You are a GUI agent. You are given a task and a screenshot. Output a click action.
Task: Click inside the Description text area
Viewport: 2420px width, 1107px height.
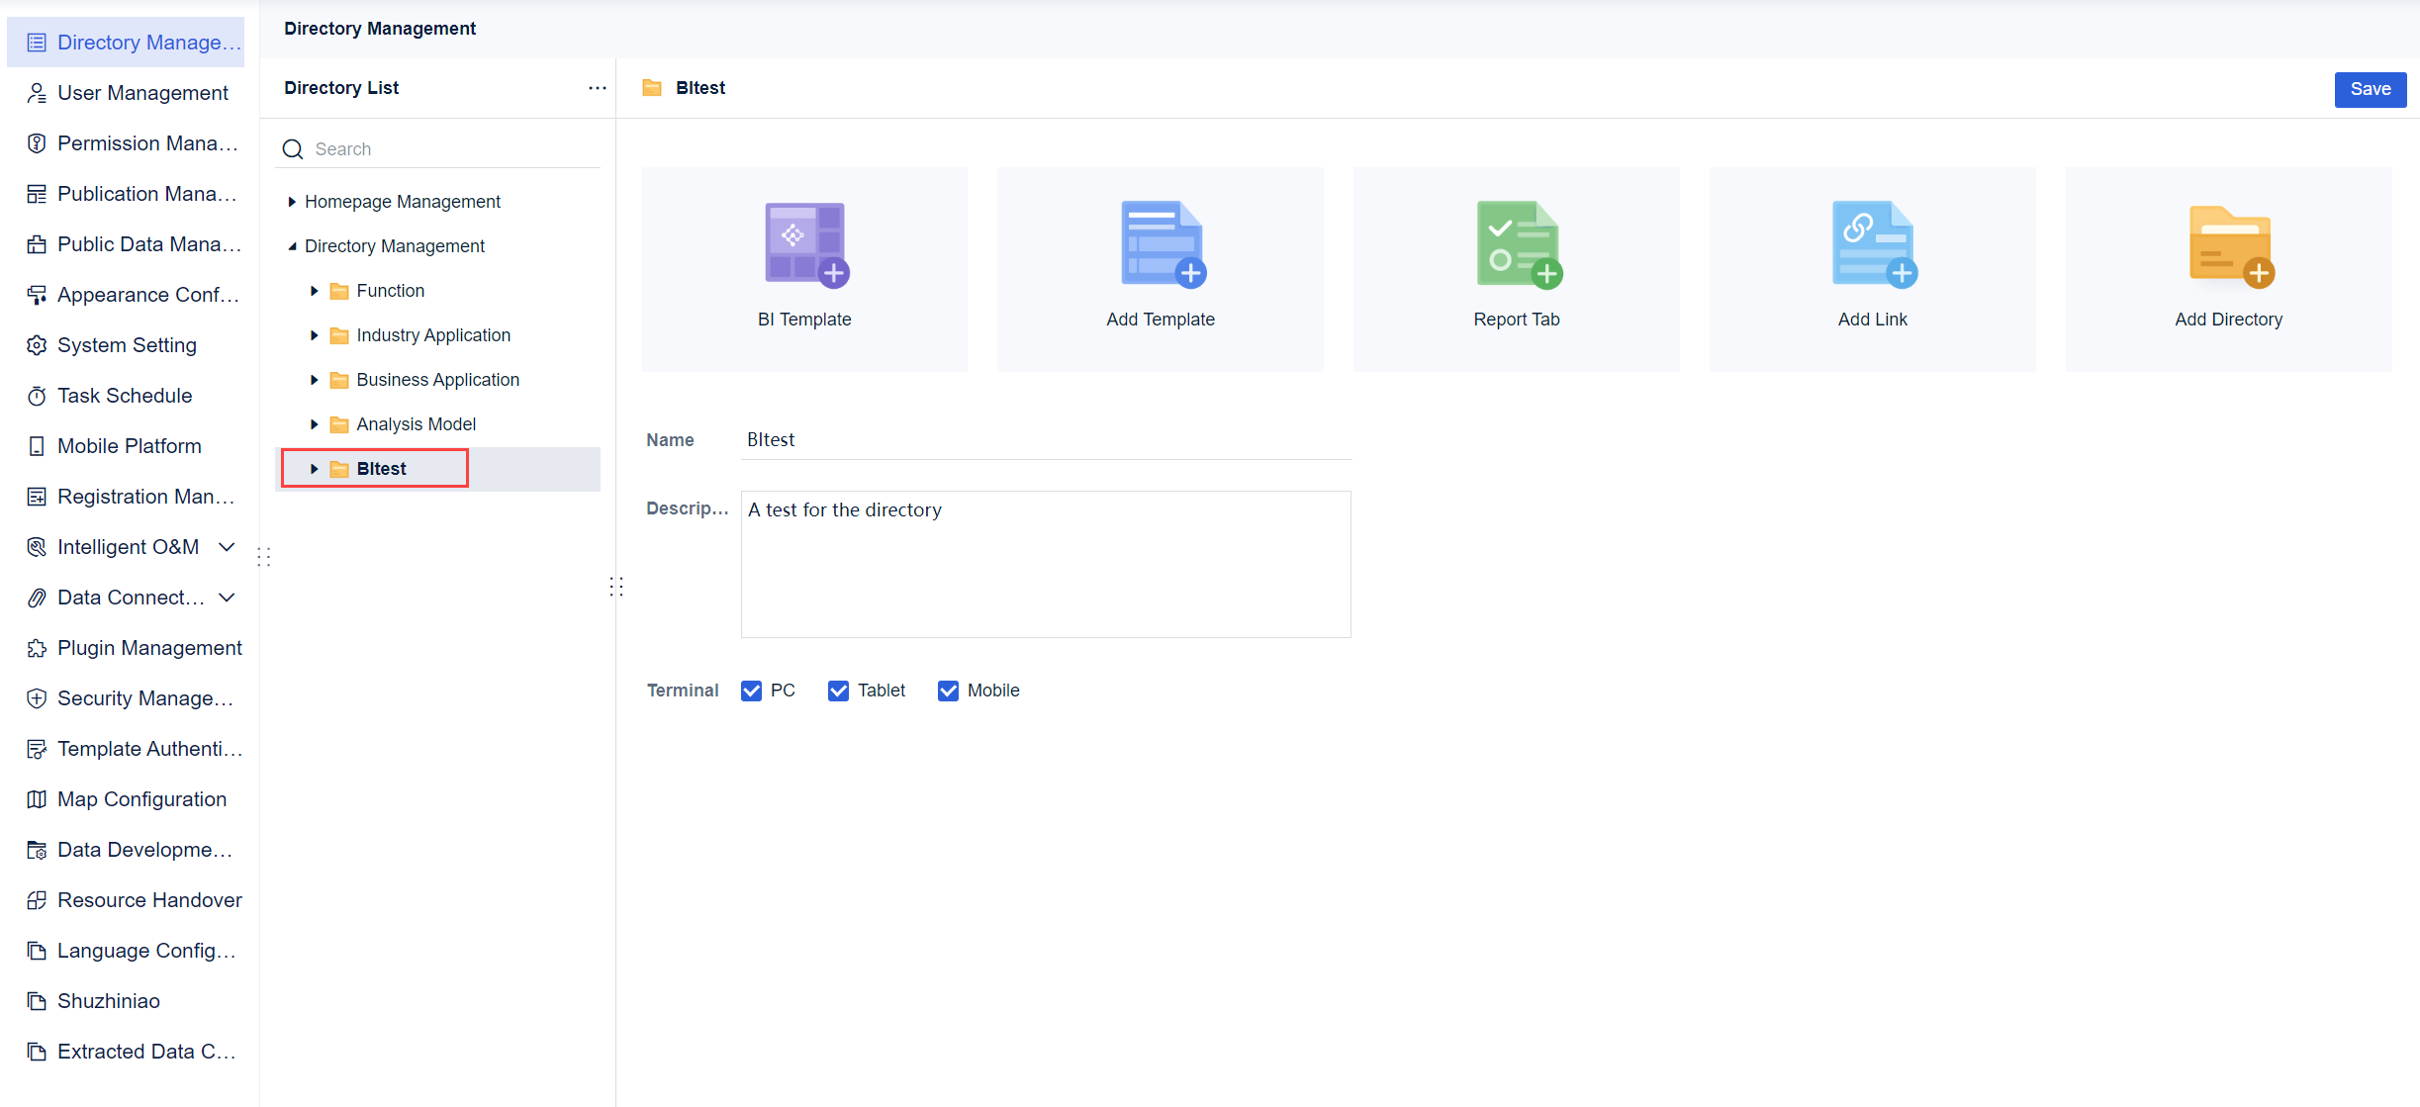[x=1045, y=564]
